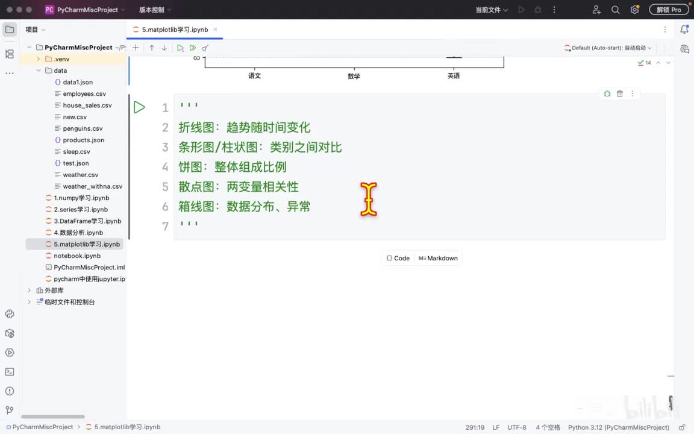The height and width of the screenshot is (434, 694).
Task: Open 4.数据分析.ipynb notebook
Action: pyautogui.click(x=78, y=233)
